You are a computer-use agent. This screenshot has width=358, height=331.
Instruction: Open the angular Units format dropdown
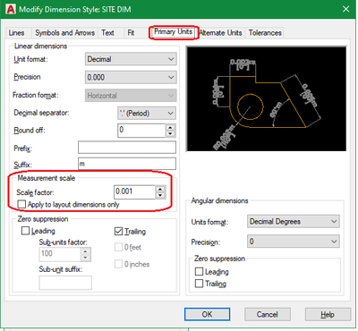(294, 222)
